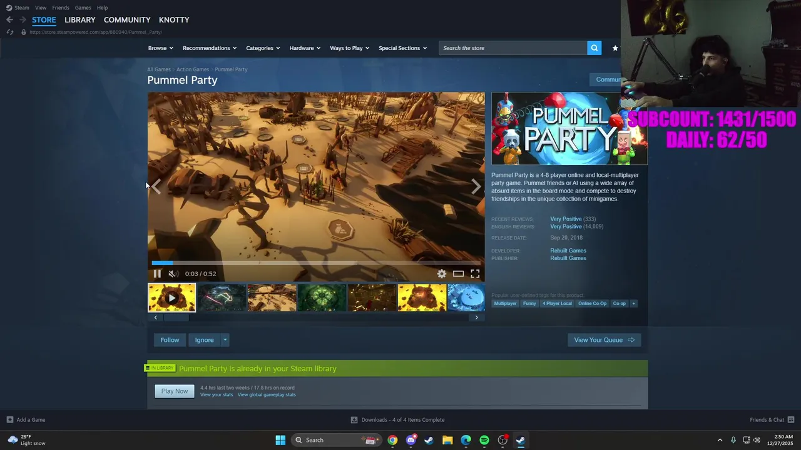Open the All Games breadcrumb
This screenshot has width=801, height=450.
click(x=159, y=69)
